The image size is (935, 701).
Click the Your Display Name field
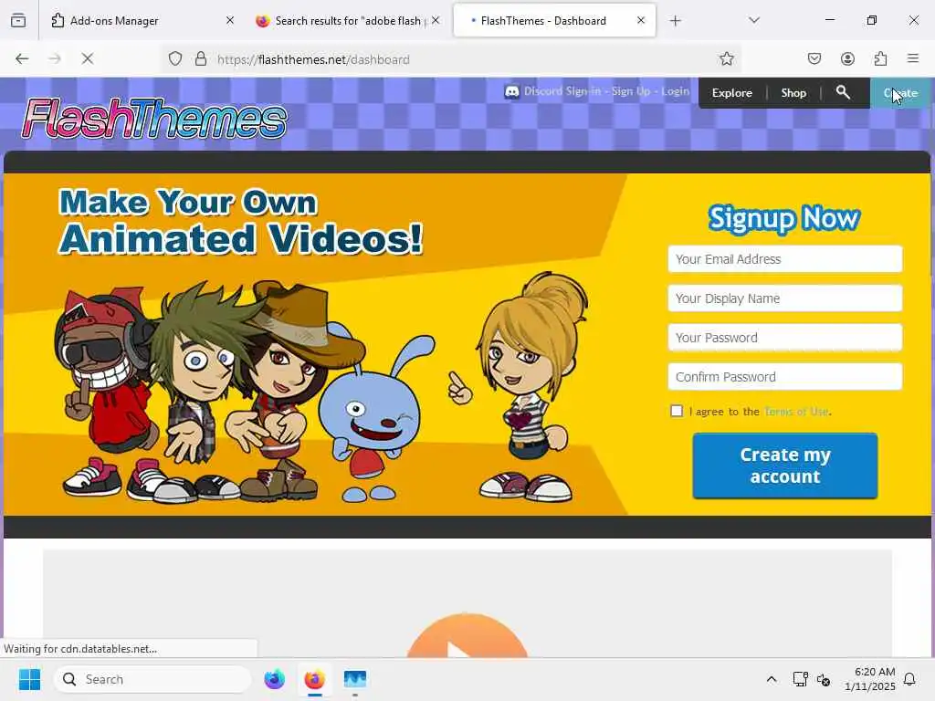pos(784,298)
